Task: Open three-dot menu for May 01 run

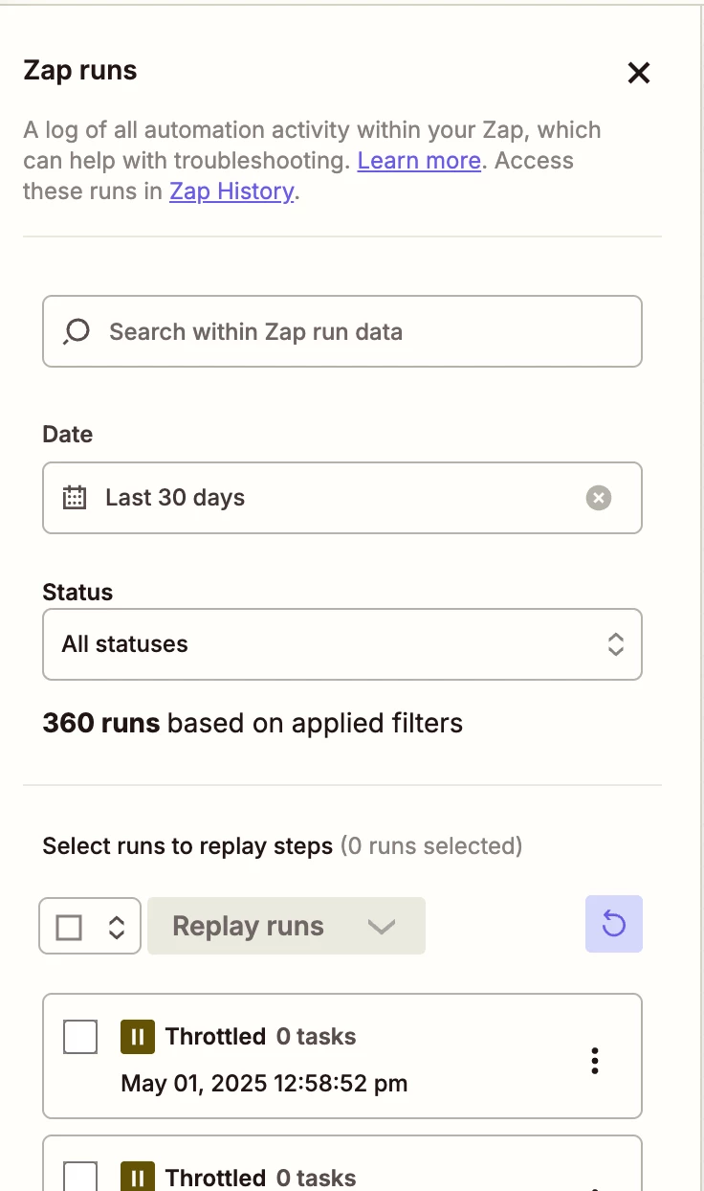Action: click(x=595, y=1060)
